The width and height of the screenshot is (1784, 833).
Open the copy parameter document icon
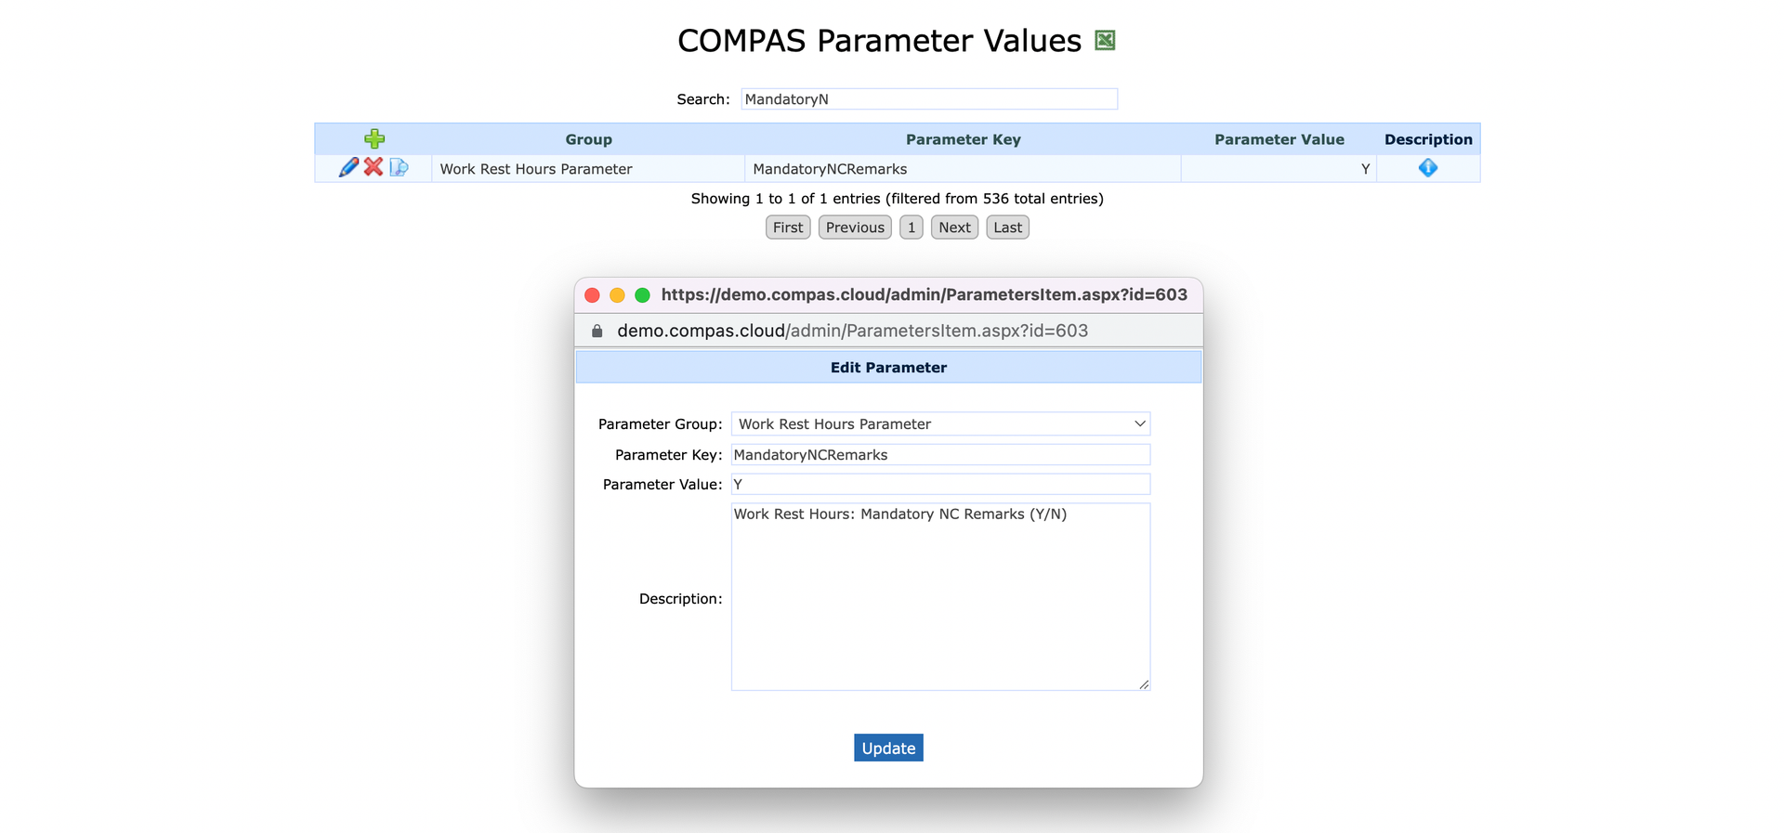click(x=399, y=167)
